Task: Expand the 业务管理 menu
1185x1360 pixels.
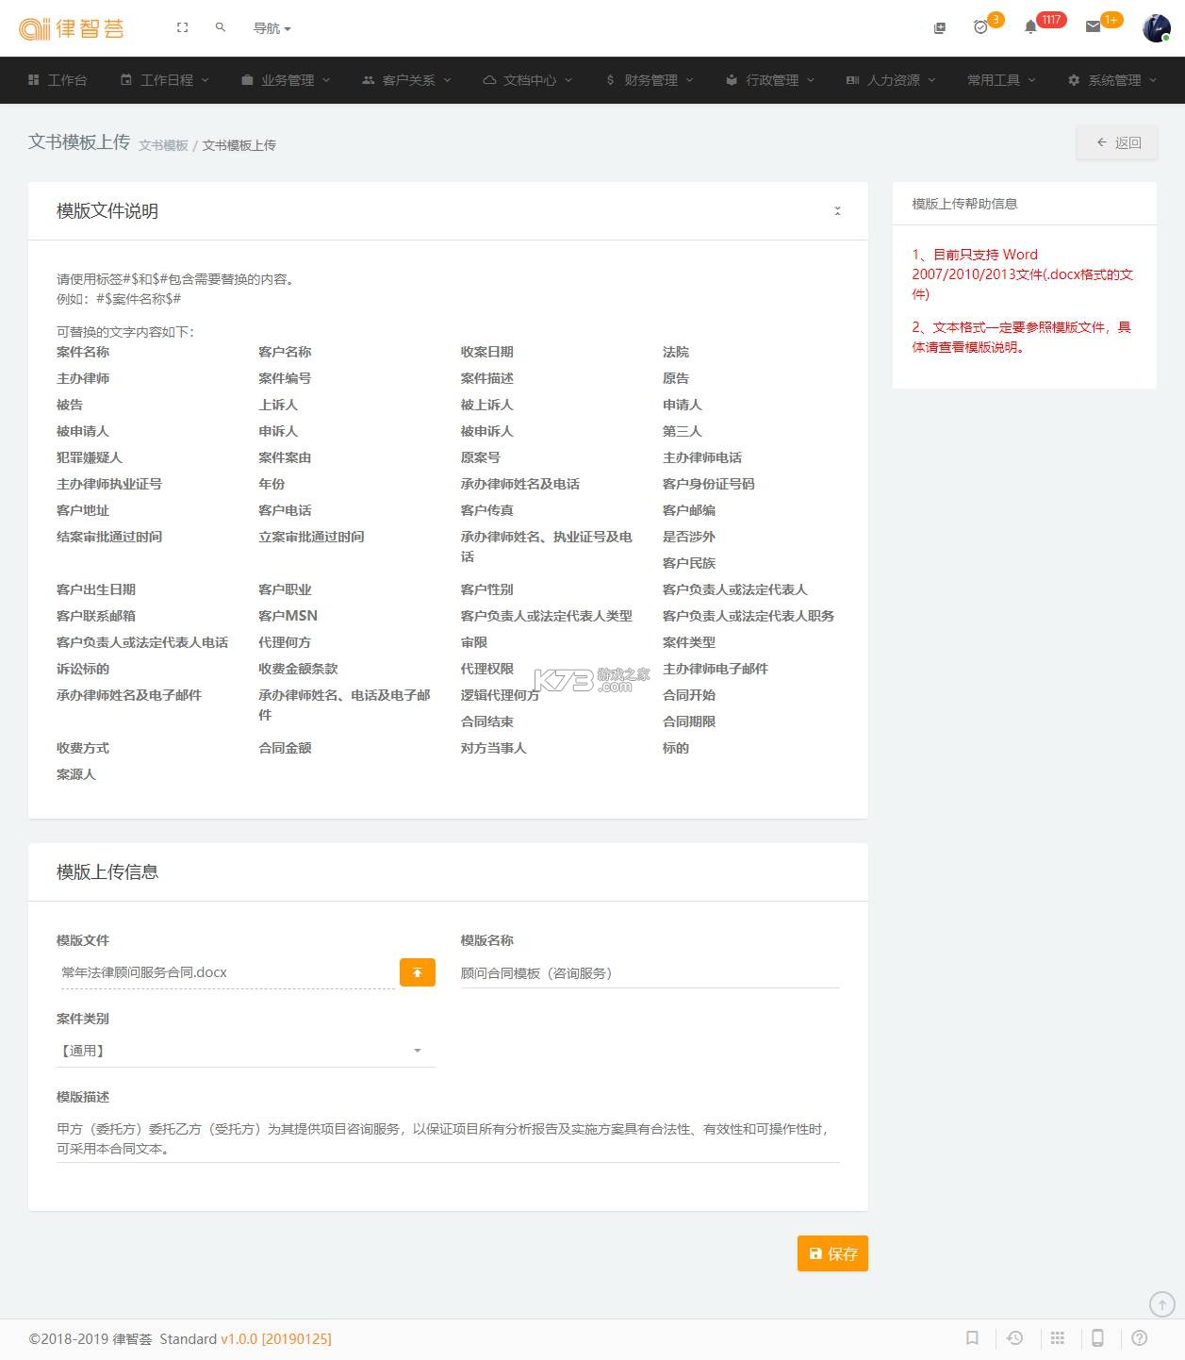Action: coord(286,80)
